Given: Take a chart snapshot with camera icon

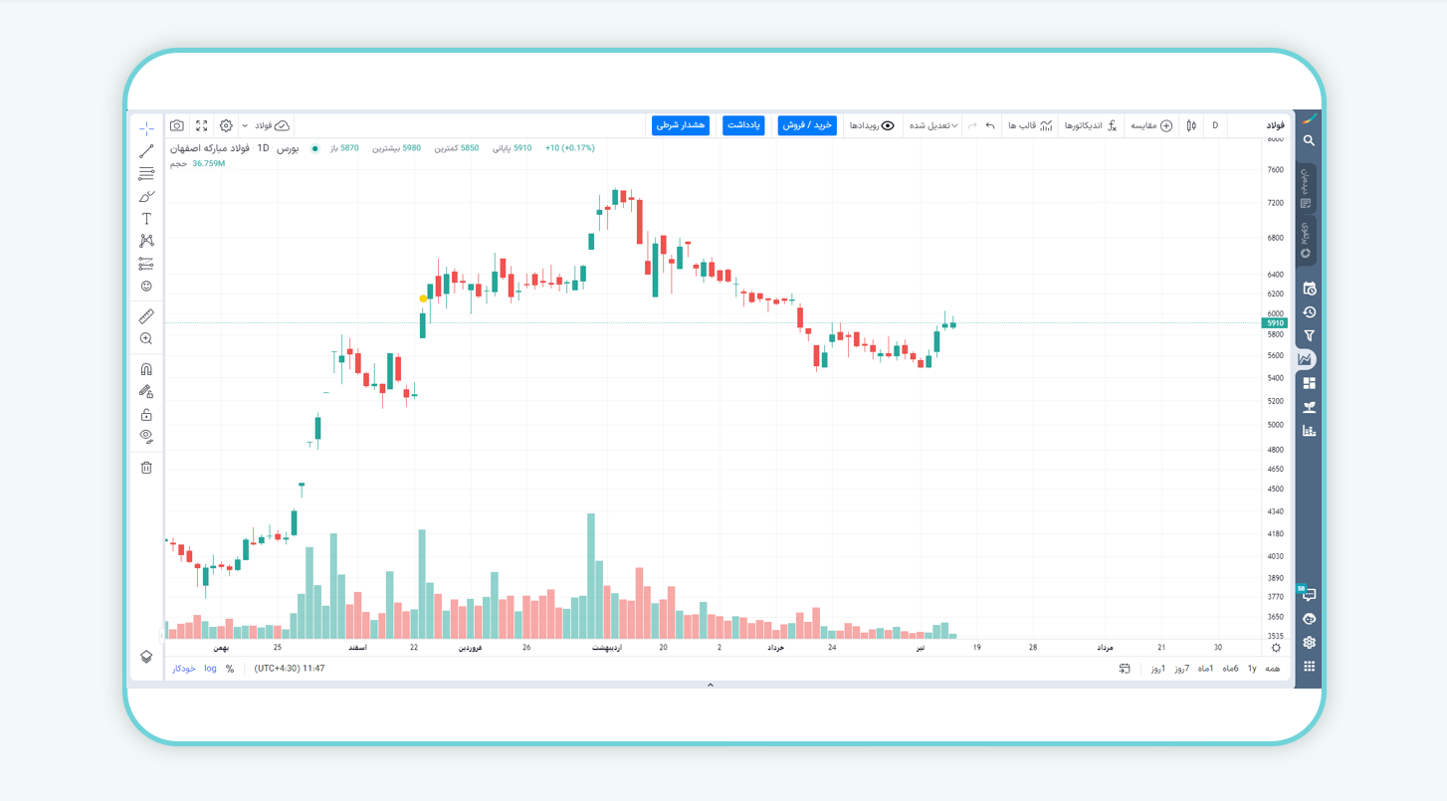Looking at the screenshot, I should click(177, 125).
